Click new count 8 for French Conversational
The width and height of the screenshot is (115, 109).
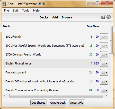click(x=98, y=90)
